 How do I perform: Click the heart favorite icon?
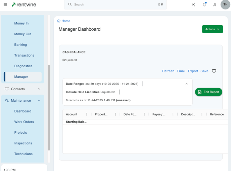tap(214, 71)
